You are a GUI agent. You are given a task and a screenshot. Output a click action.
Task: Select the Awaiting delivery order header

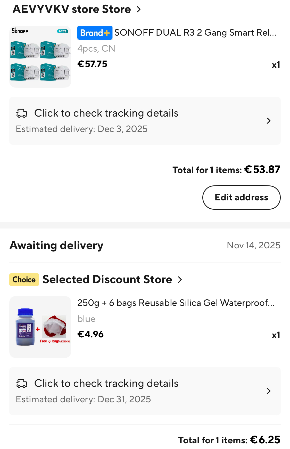(x=56, y=245)
